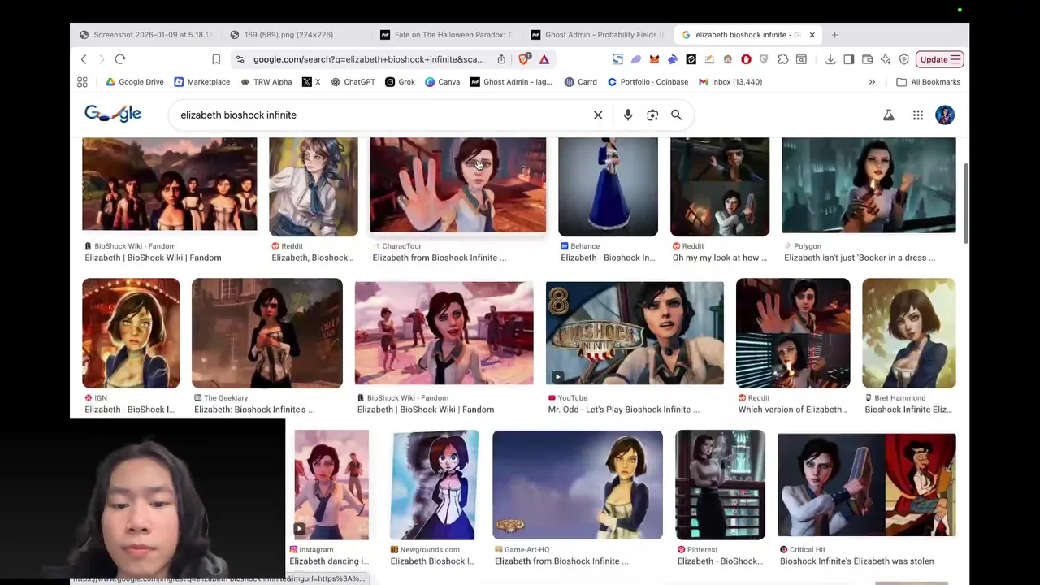Open the apps grid in bookmarks bar
This screenshot has width=1040, height=585.
coord(82,82)
